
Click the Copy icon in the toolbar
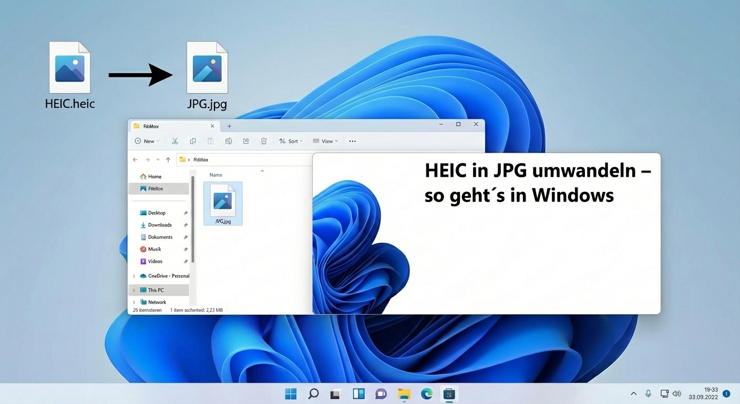tap(193, 141)
